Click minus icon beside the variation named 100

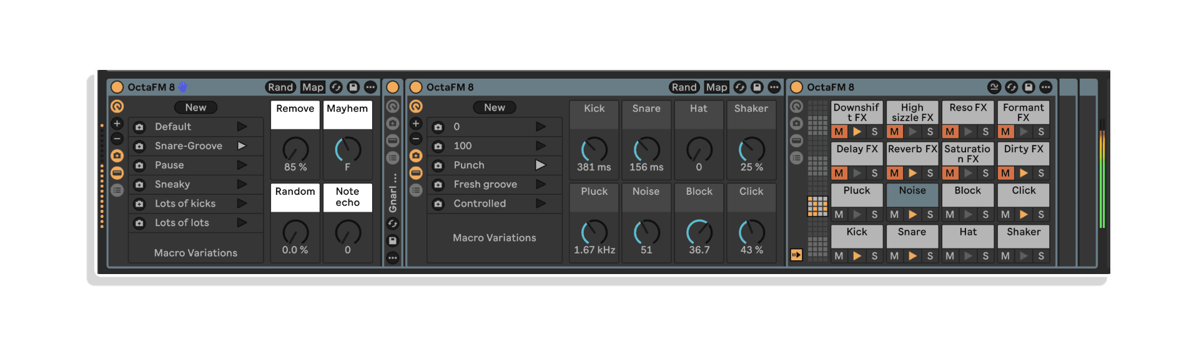416,139
